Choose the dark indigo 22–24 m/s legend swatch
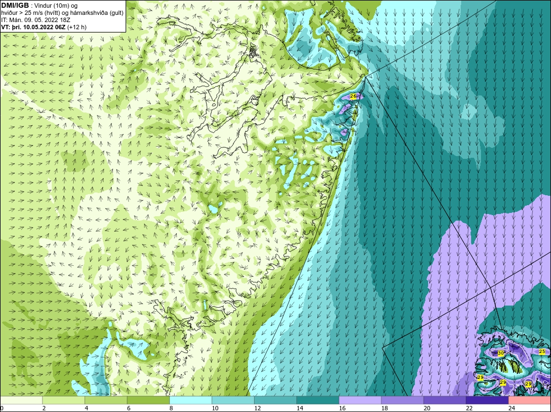Viewport: 551px width, 412px height. coord(487,400)
